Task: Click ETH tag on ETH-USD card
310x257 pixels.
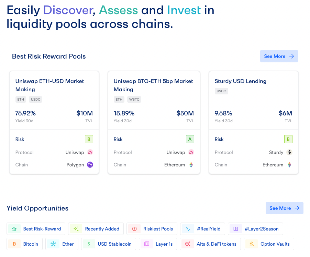Action: (21, 99)
